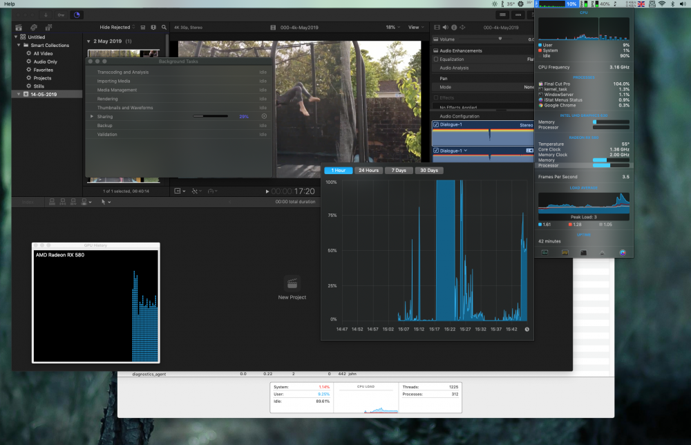Screen dimensions: 691x445
Task: Click the Append clip to storyline icon
Action: (x=73, y=202)
